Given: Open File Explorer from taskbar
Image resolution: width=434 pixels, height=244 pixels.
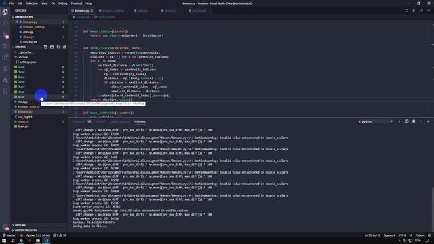Looking at the screenshot, I should pos(38,241).
